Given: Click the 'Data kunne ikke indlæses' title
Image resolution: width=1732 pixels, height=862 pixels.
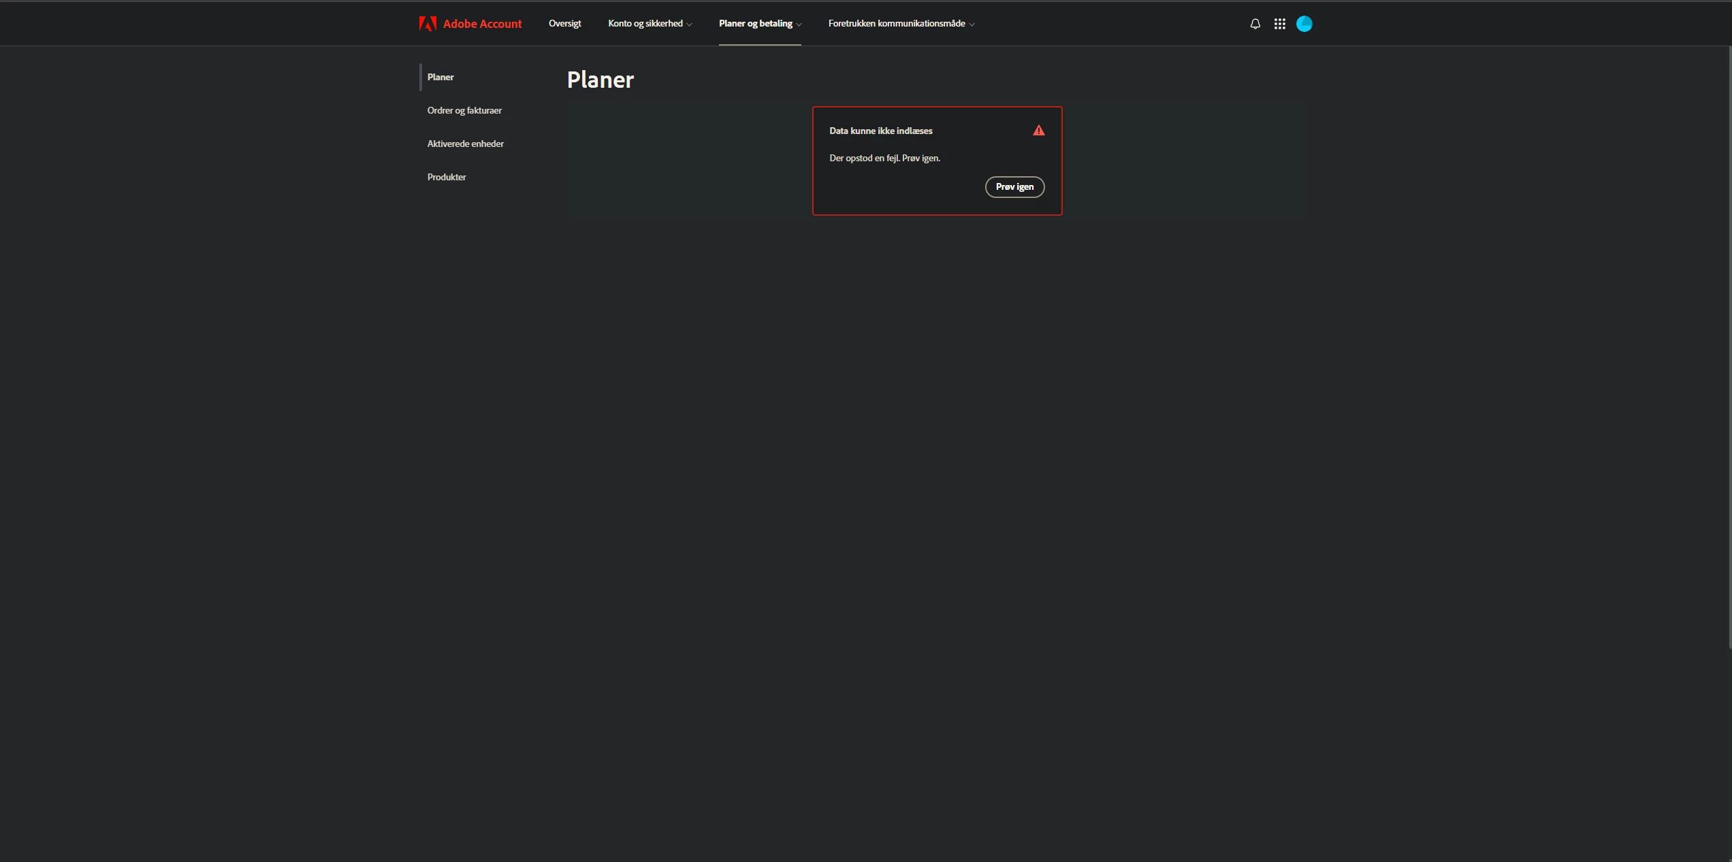Looking at the screenshot, I should coord(880,131).
